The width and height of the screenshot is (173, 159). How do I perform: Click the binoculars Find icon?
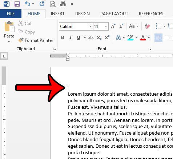[63, 4]
